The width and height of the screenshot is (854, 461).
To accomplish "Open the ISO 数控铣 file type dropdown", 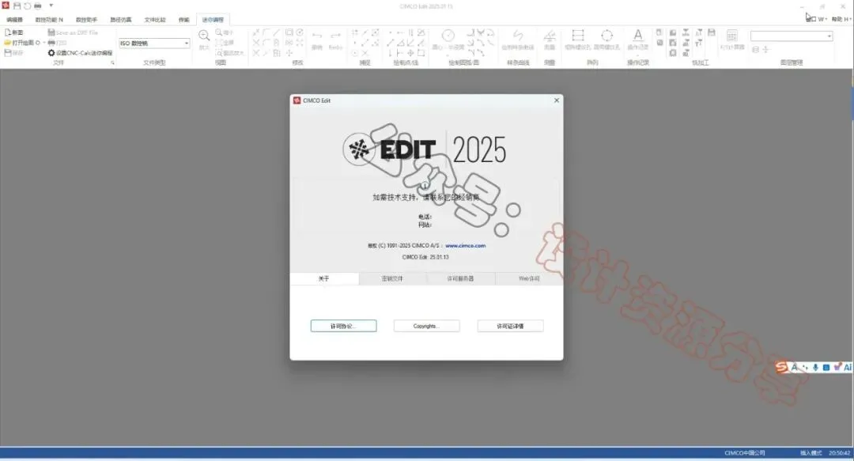I will coord(155,43).
